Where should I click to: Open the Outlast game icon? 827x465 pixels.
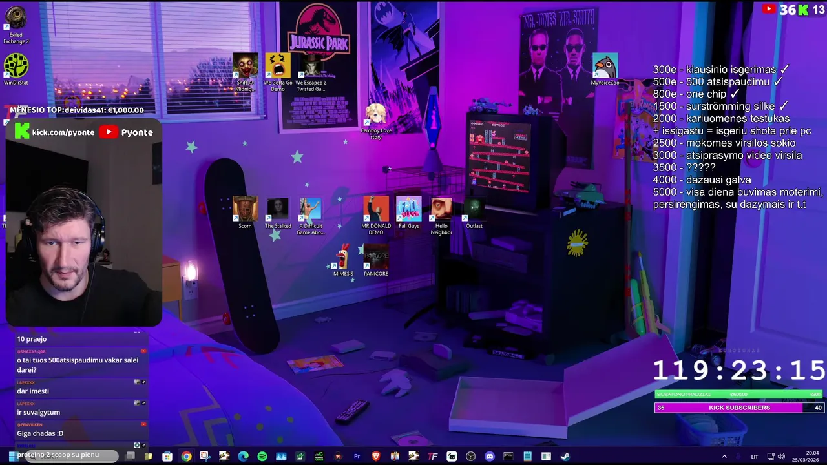click(474, 213)
